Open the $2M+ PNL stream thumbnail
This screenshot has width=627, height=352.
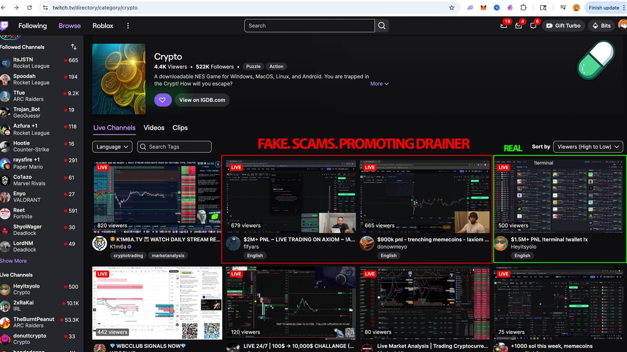[x=291, y=196]
